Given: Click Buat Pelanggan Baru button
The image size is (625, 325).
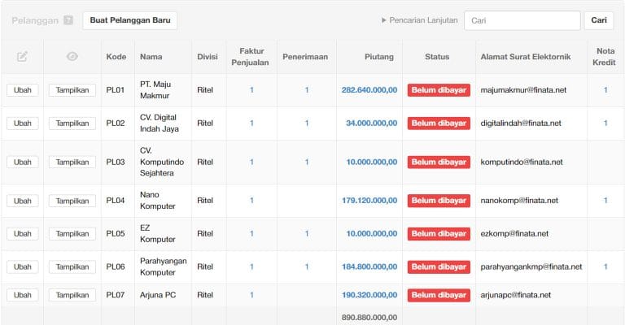Looking at the screenshot, I should [x=130, y=20].
